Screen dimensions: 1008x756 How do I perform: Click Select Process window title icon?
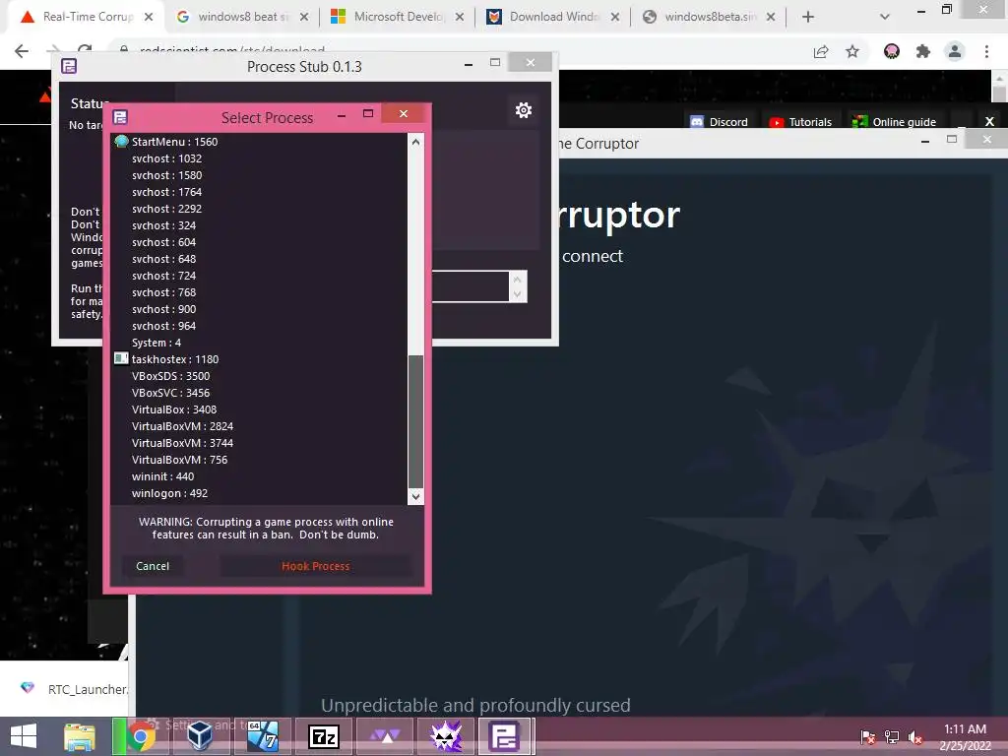(120, 117)
